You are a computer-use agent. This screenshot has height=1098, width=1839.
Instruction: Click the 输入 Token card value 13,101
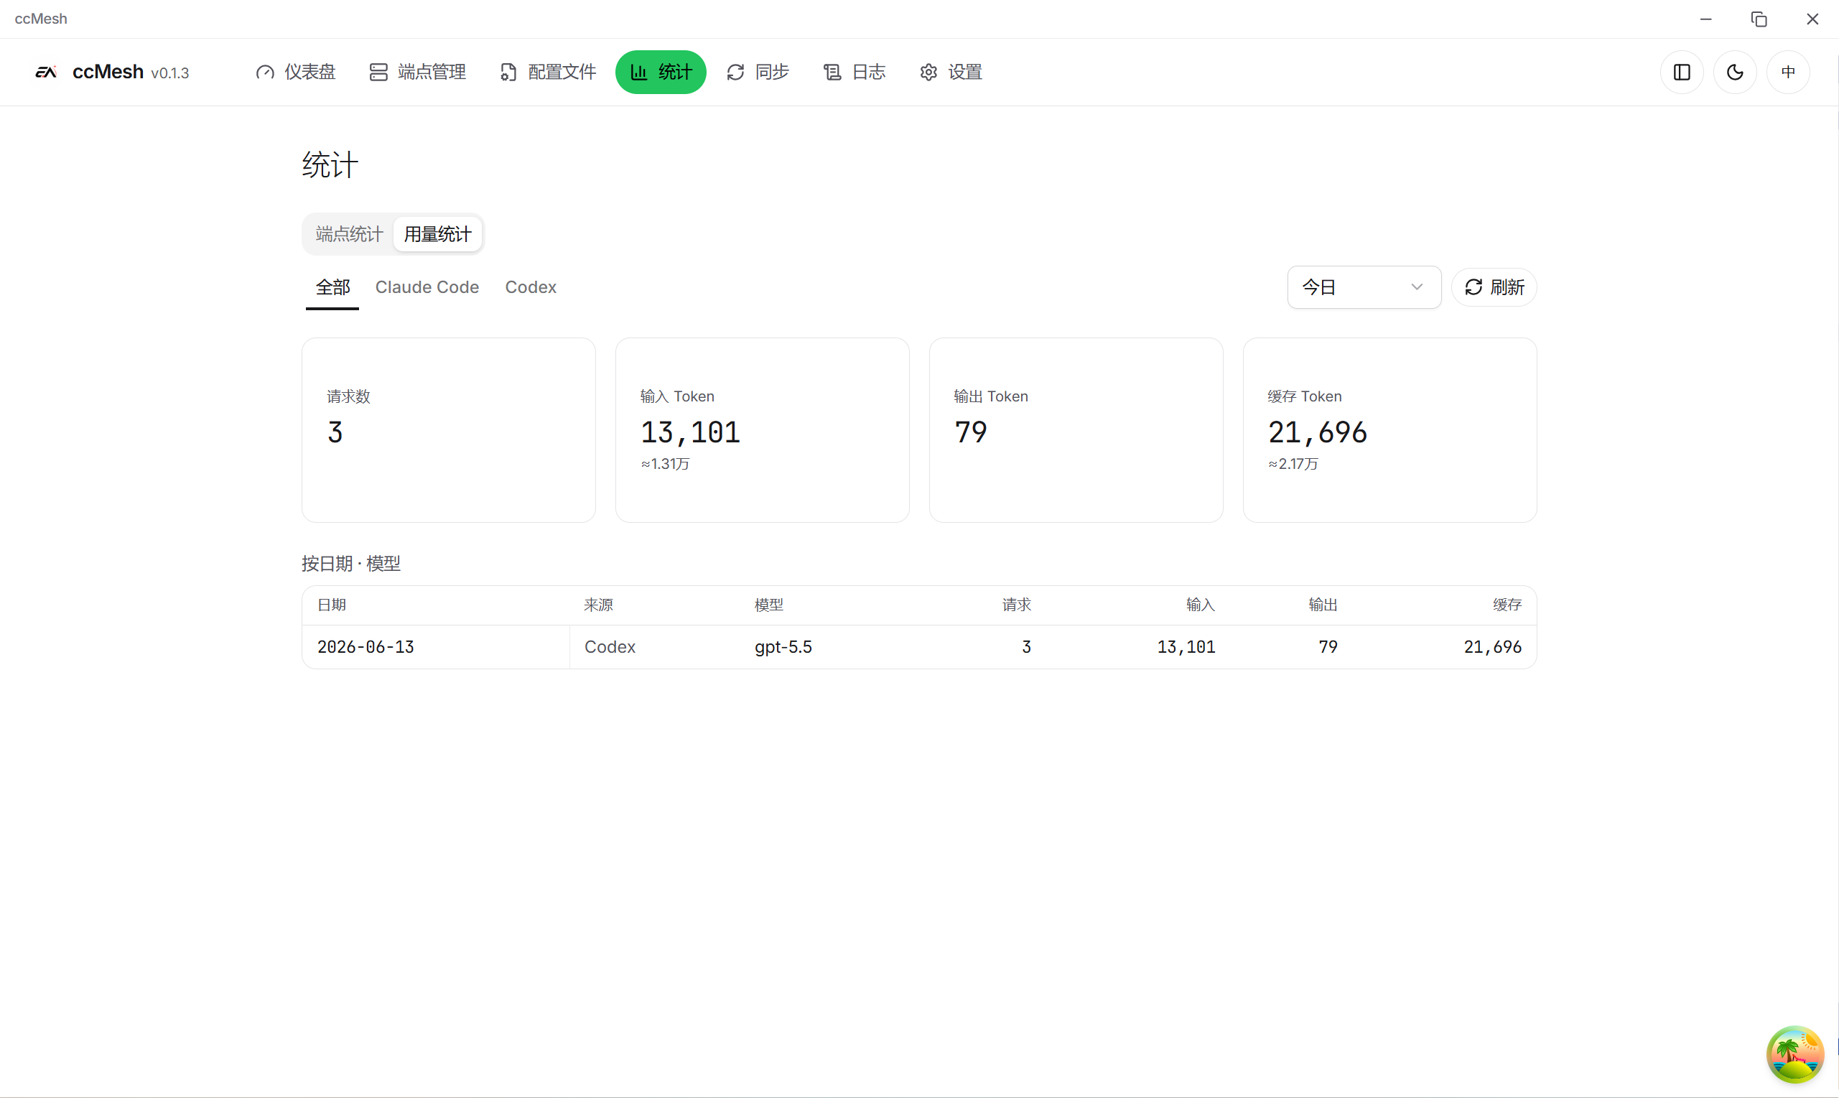click(690, 432)
